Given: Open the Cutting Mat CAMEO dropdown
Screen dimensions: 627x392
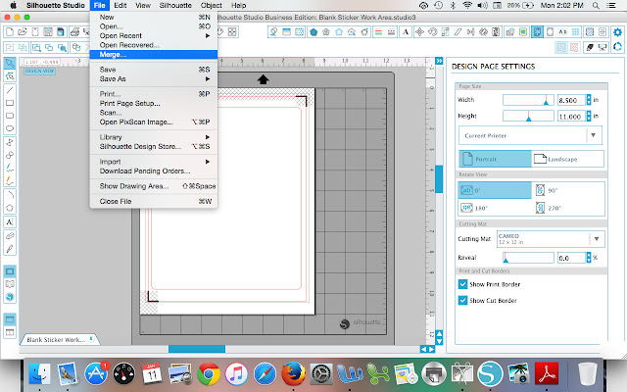Looking at the screenshot, I should (551, 239).
